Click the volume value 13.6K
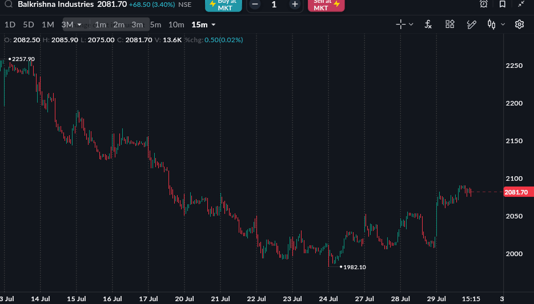This screenshot has width=534, height=304. tap(172, 40)
